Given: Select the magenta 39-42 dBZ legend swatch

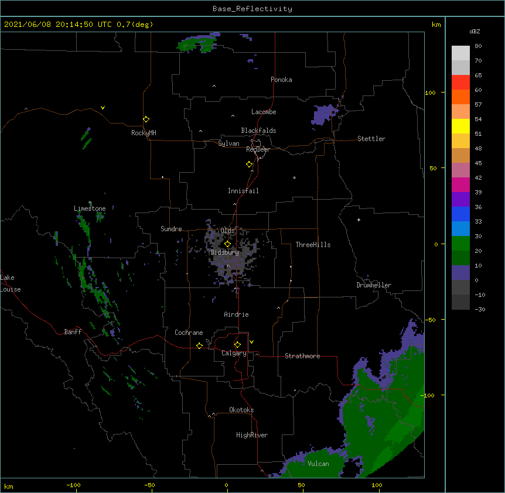Looking at the screenshot, I should point(460,184).
